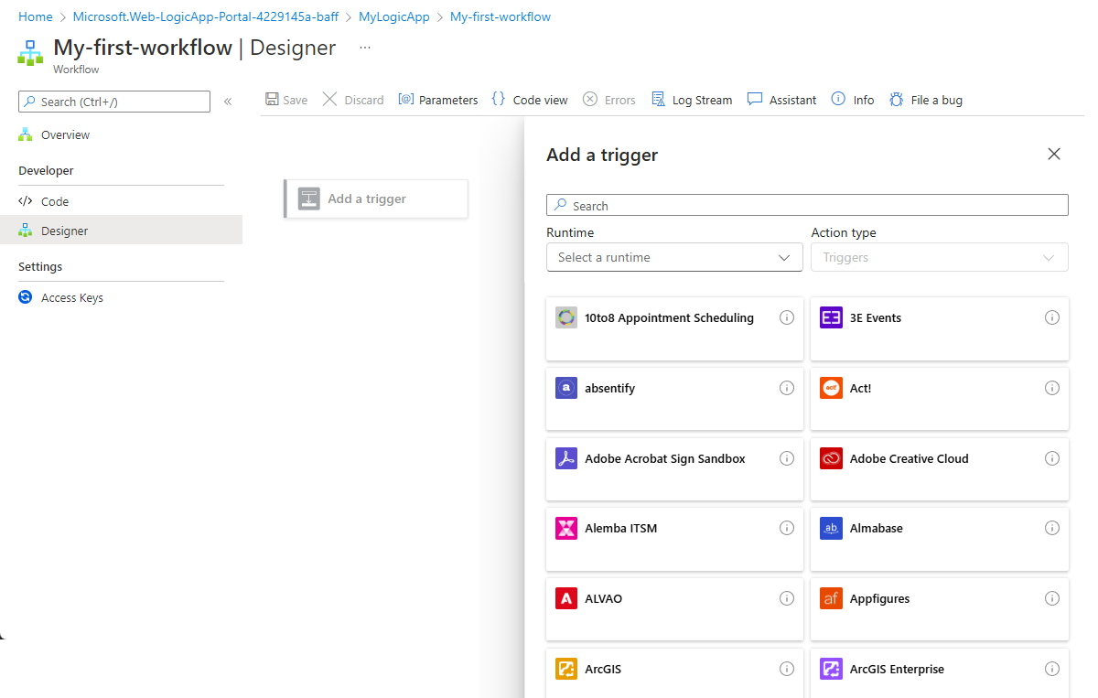
Task: Click the Alemba ITSM connector icon
Action: [x=566, y=528]
